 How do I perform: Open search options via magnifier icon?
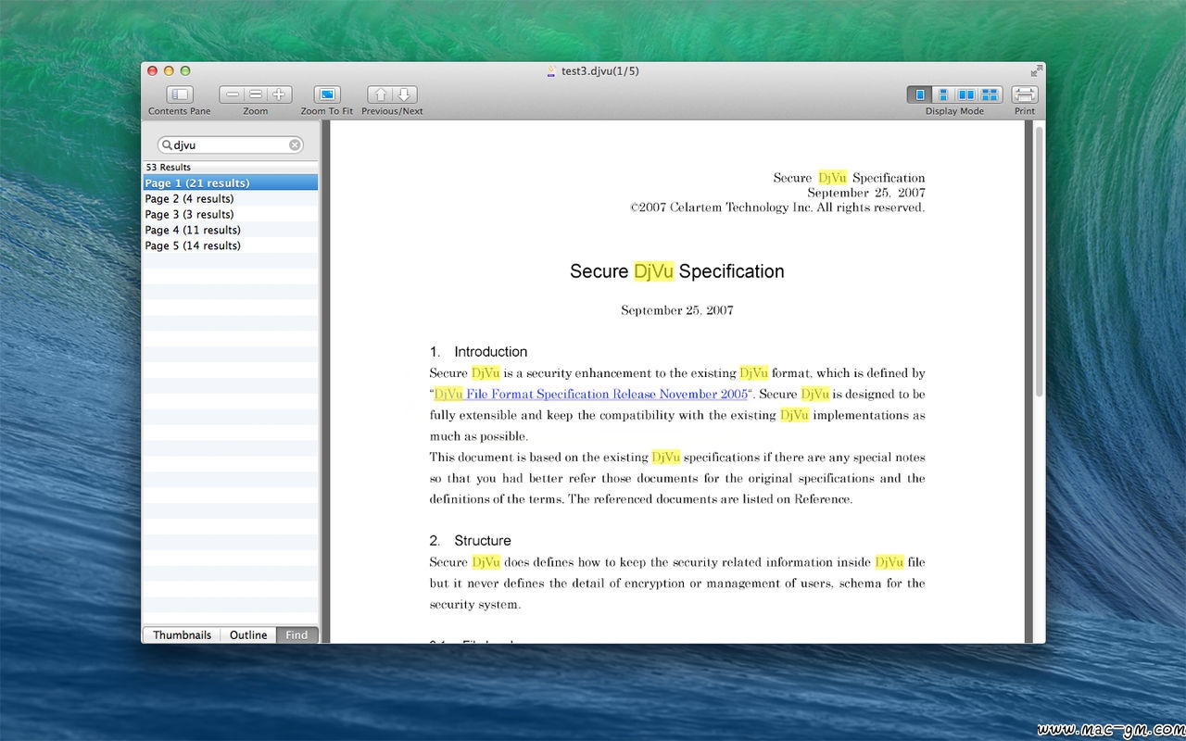coord(167,144)
